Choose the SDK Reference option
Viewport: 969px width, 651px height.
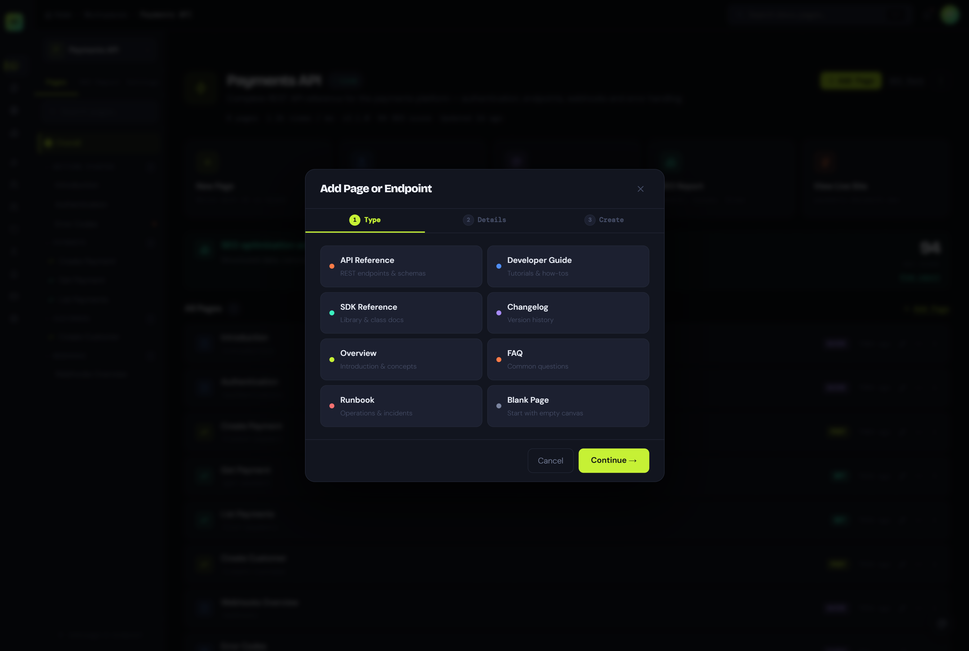(x=400, y=312)
